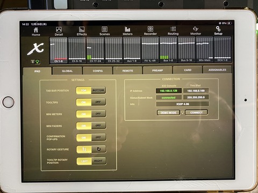
Task: Tap the 14:22 clock in status bar
Action: [25, 24]
